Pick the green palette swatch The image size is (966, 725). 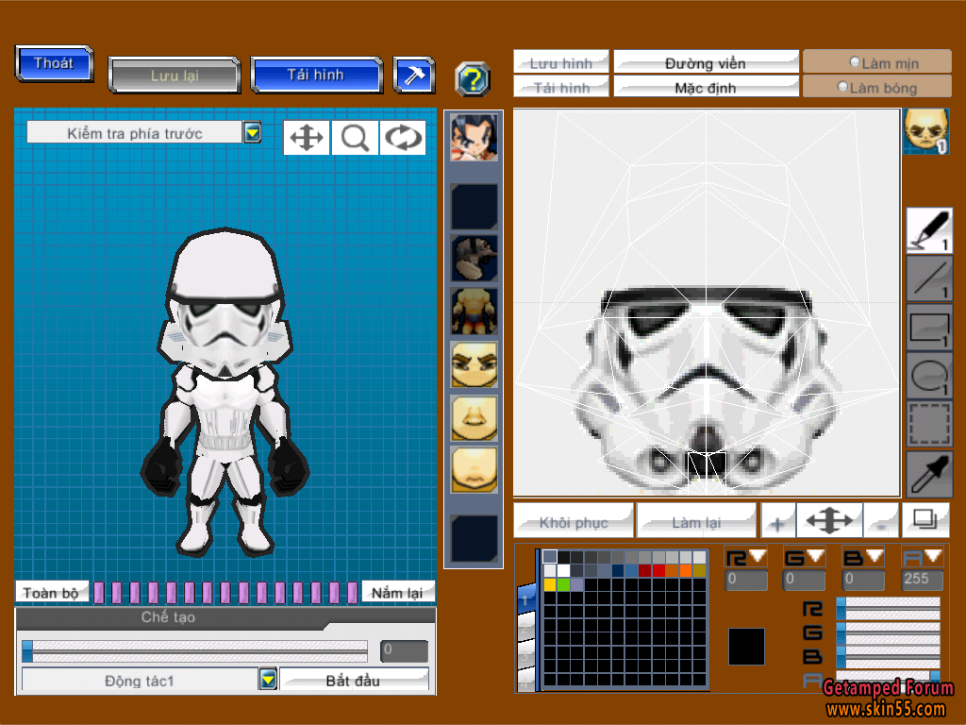[x=563, y=583]
